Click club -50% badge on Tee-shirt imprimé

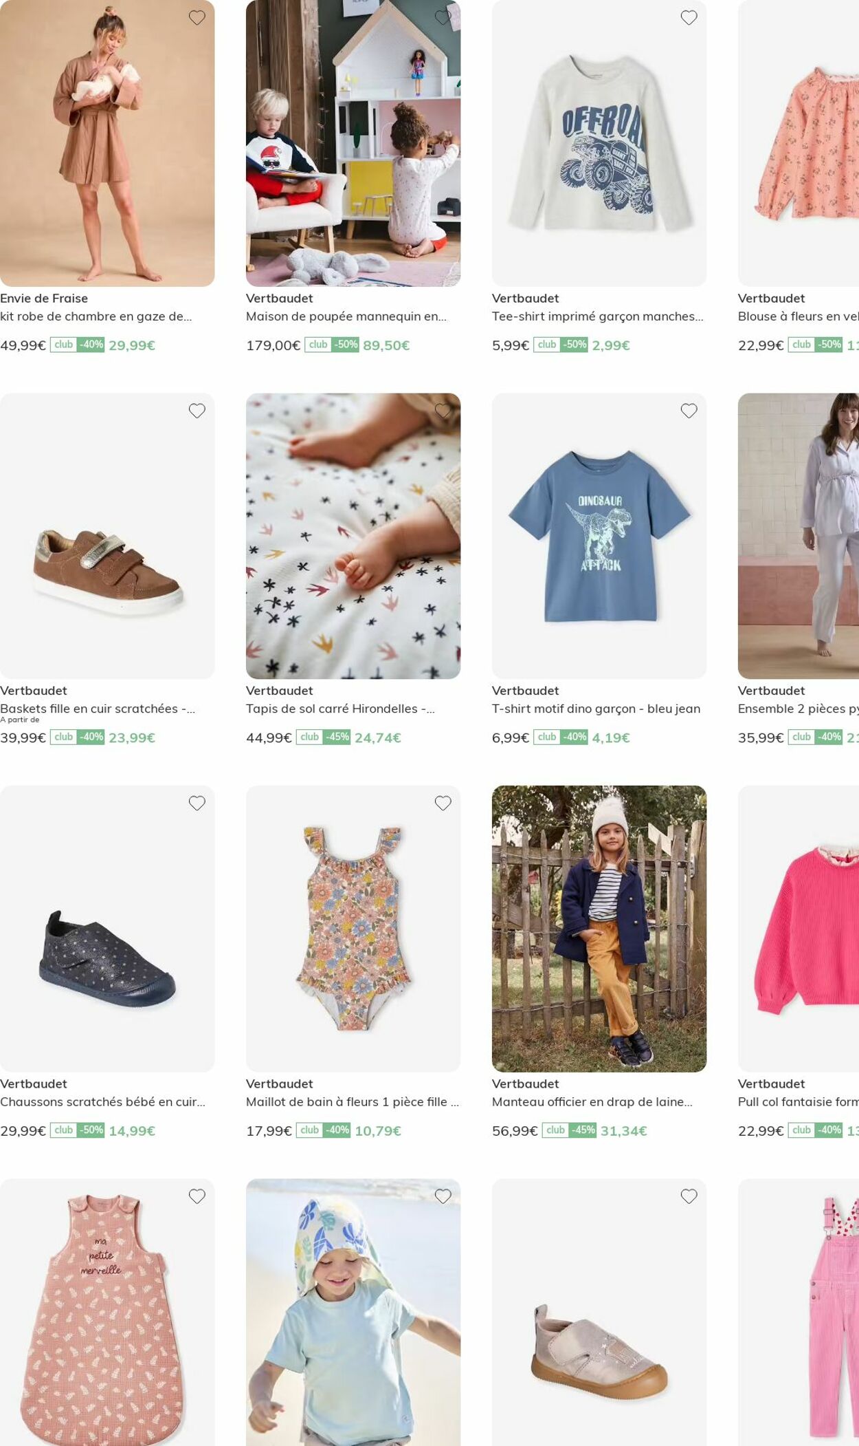pyautogui.click(x=561, y=345)
